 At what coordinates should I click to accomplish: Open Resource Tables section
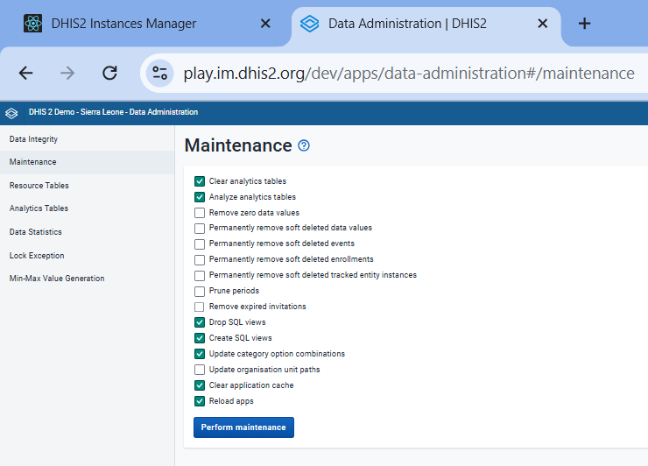coord(87,185)
